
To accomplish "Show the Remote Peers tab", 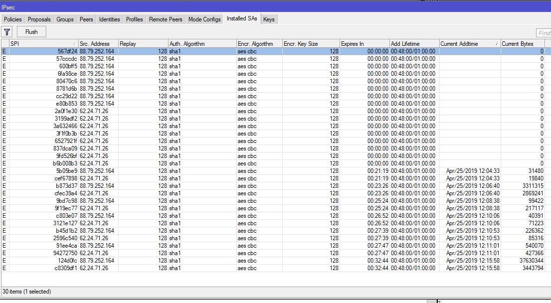I will click(x=166, y=19).
